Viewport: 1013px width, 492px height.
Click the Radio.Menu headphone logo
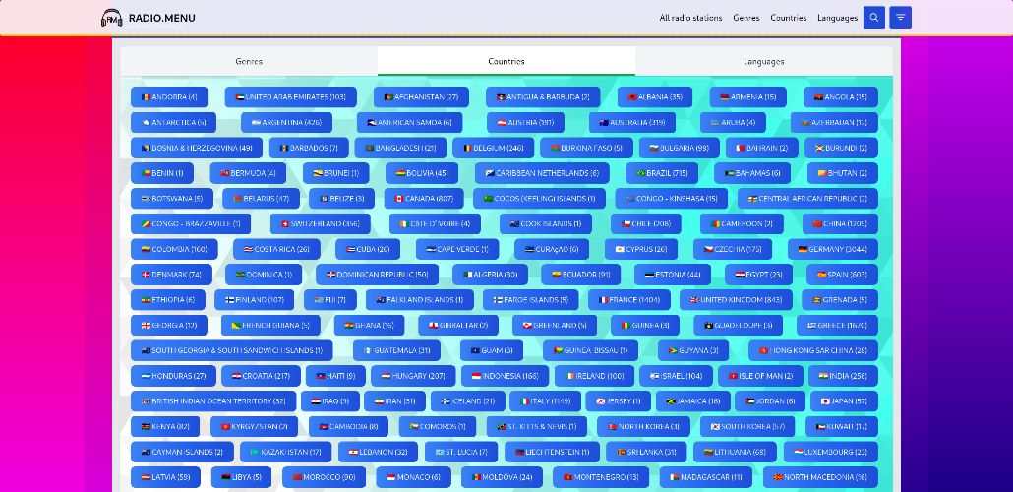112,18
